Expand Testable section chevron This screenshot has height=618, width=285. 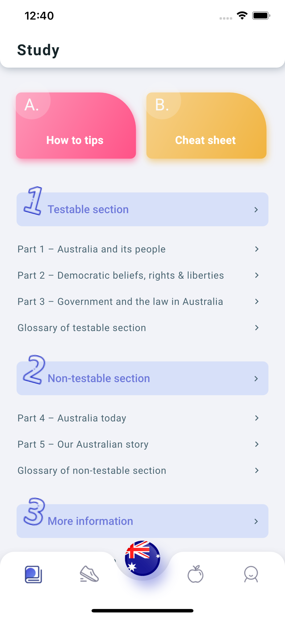[x=256, y=210]
